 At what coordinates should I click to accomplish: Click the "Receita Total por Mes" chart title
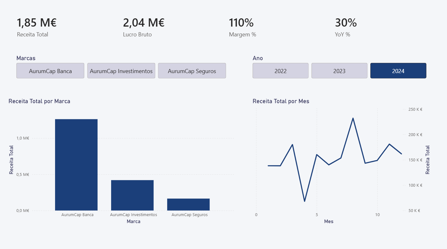pyautogui.click(x=281, y=101)
